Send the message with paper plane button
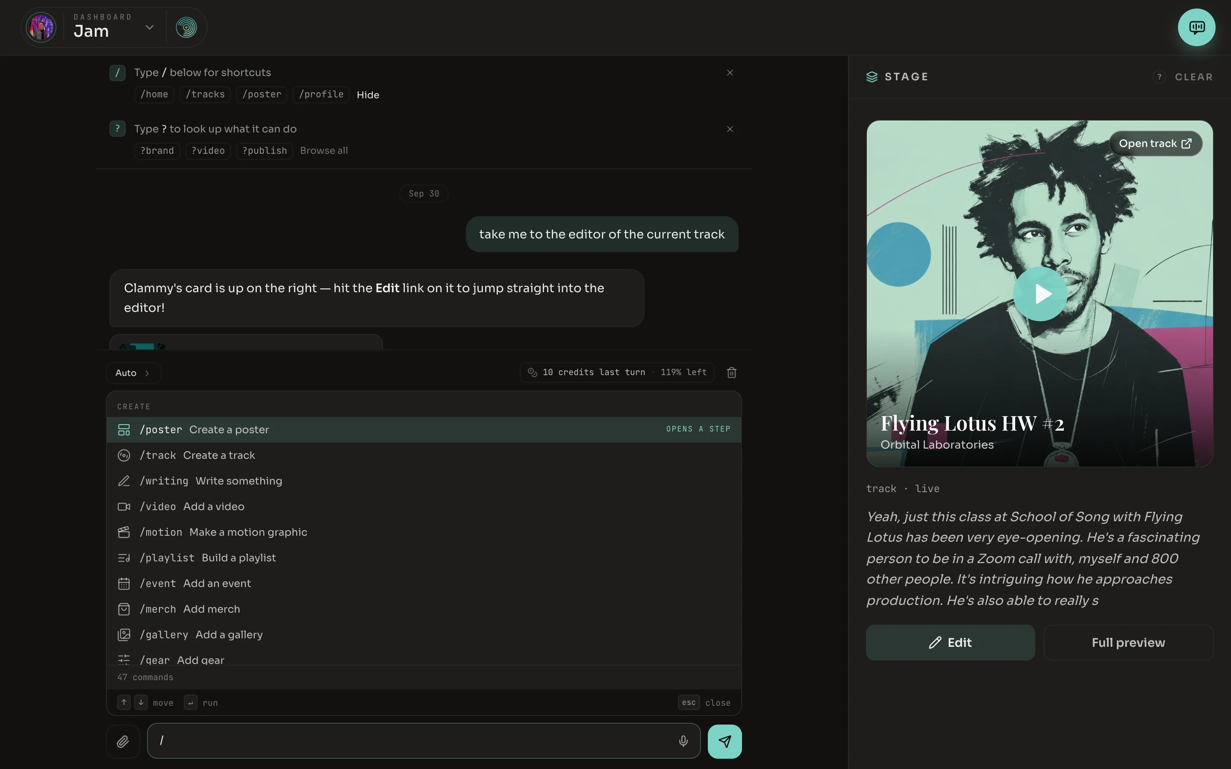 click(x=724, y=742)
